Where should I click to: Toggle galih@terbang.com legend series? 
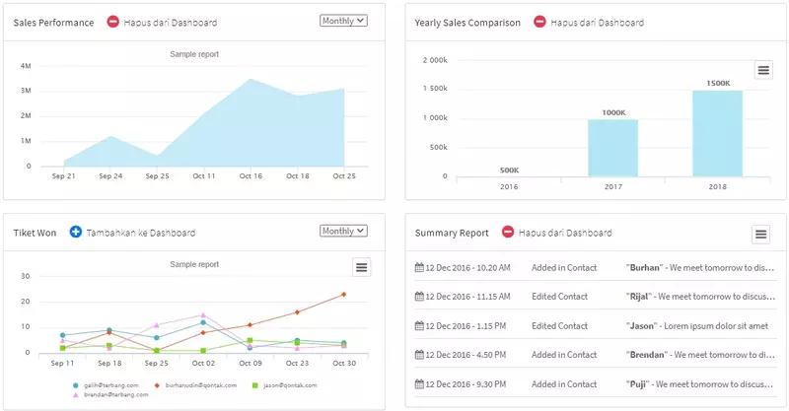point(106,385)
